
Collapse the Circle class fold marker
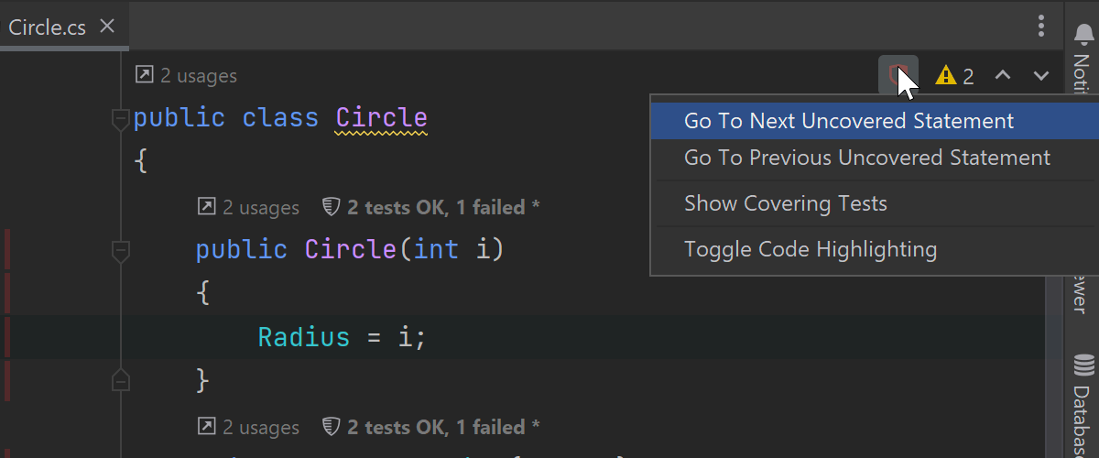(x=120, y=119)
